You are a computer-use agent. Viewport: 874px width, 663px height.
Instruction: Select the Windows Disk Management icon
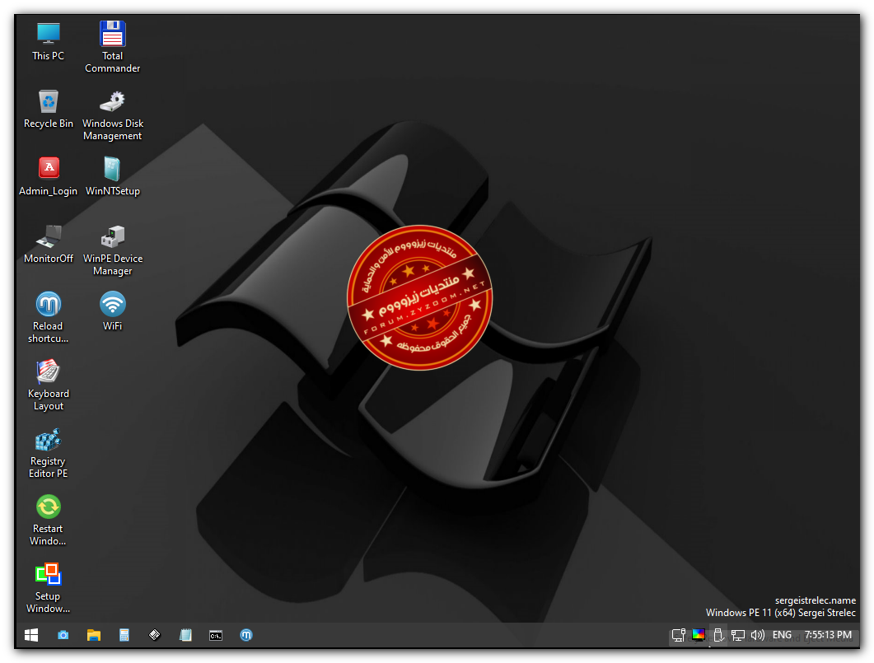[x=112, y=102]
